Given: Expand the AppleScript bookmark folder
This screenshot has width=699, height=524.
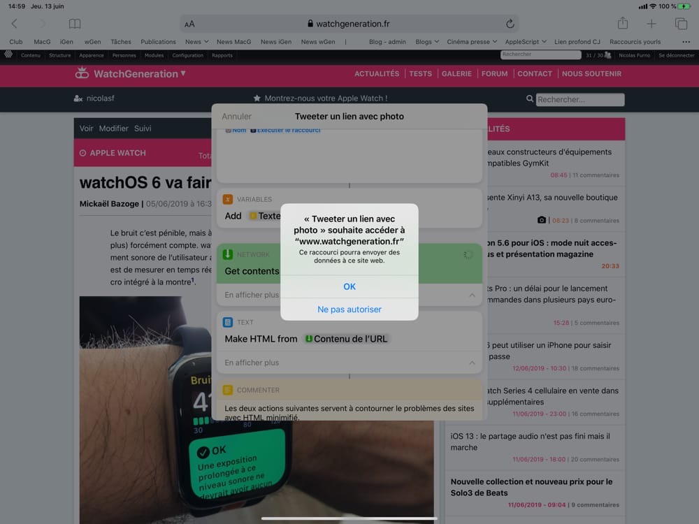Looking at the screenshot, I should coord(526,42).
